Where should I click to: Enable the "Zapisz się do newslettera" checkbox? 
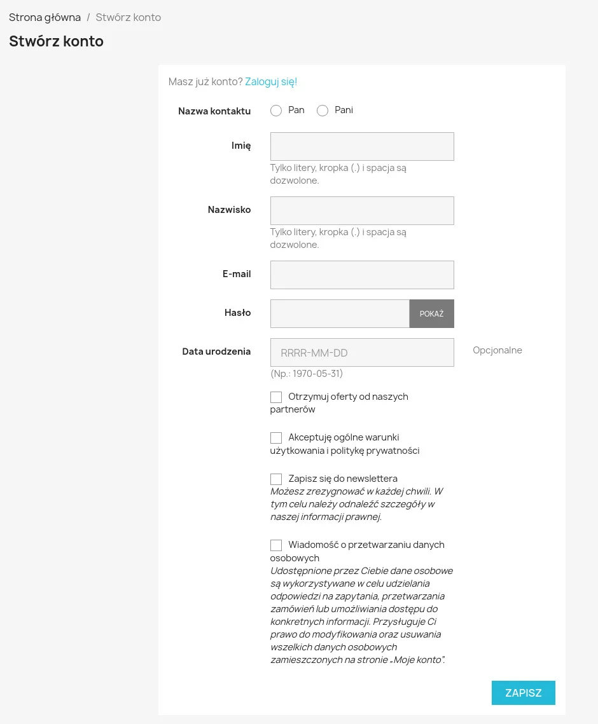point(276,479)
